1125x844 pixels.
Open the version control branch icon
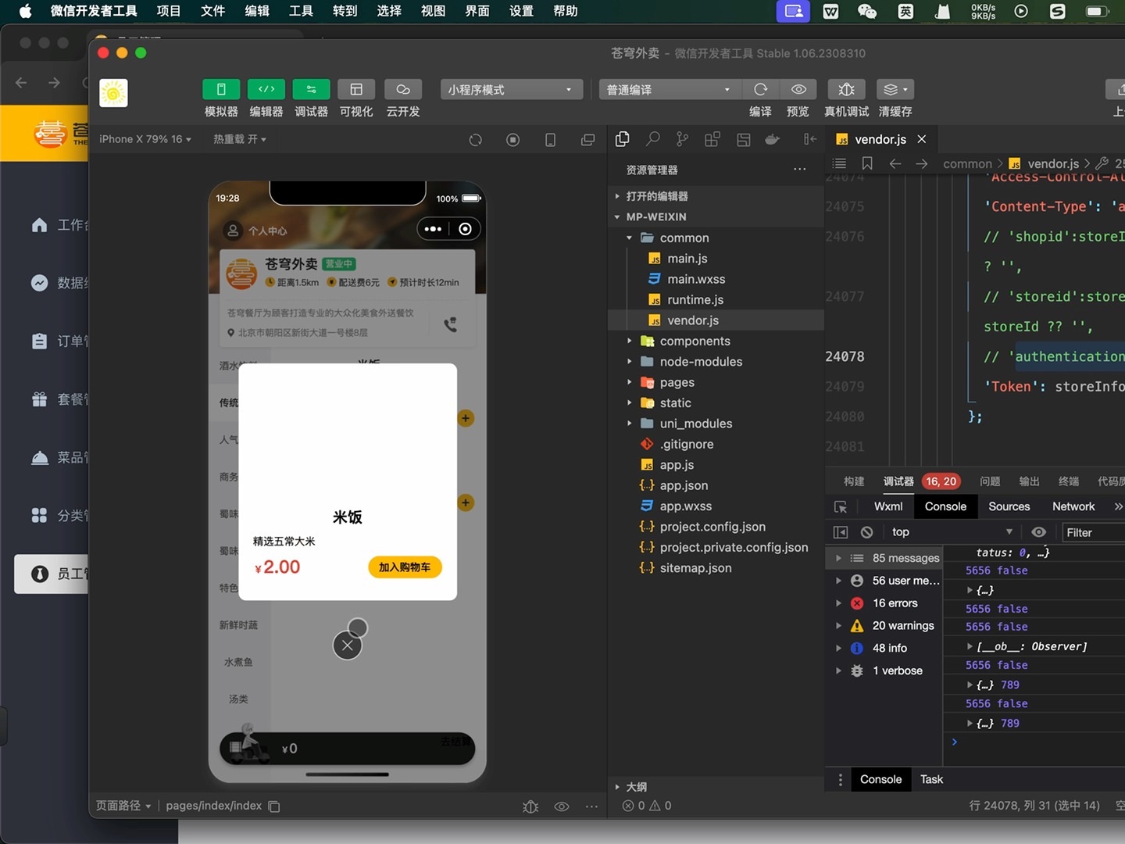682,138
